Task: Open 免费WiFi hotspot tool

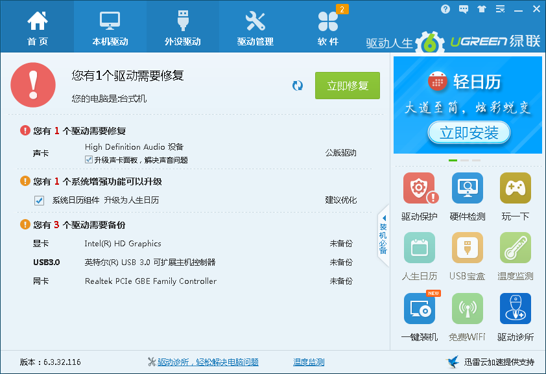Action: pos(467,309)
